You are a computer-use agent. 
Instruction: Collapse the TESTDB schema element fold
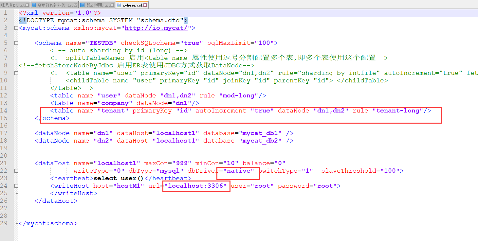point(16,43)
